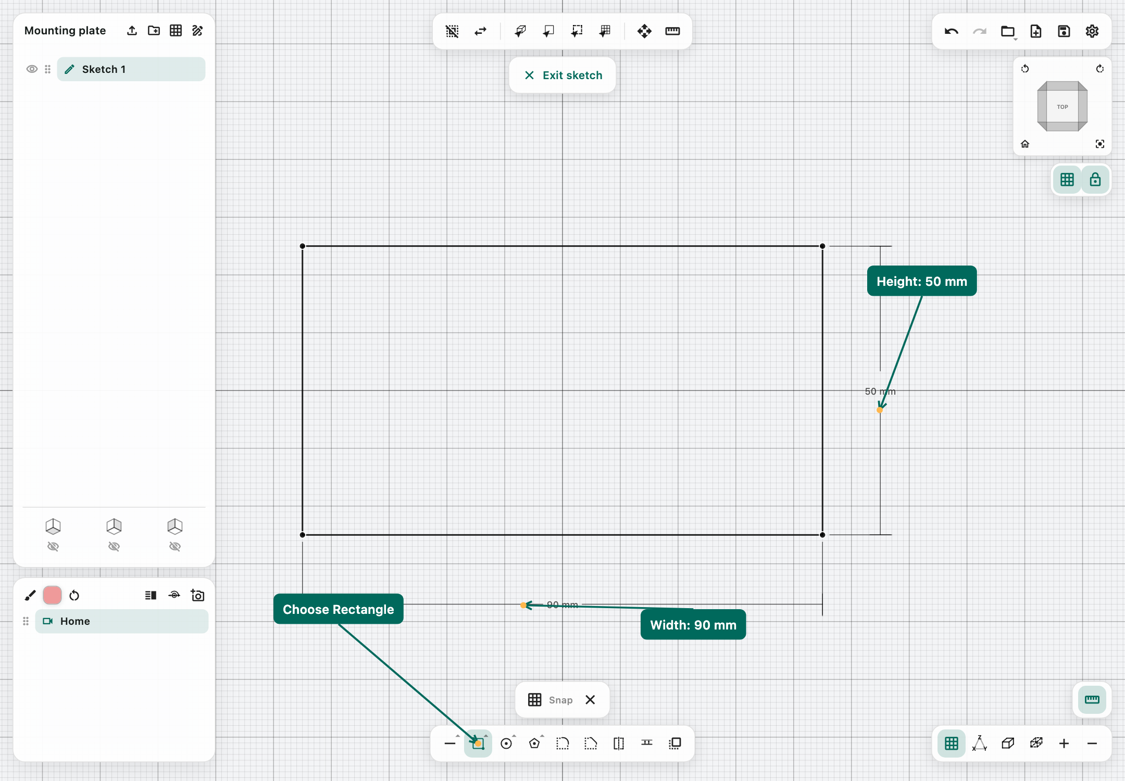Enable body selection cube-with-cursor icon

click(x=520, y=31)
